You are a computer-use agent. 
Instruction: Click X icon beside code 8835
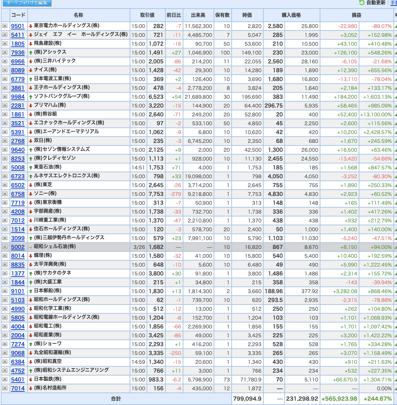pos(5,264)
